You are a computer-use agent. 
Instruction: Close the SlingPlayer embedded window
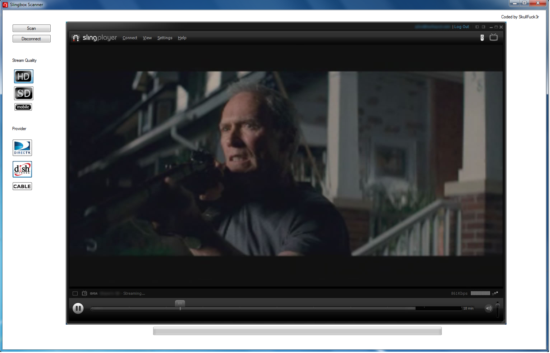[501, 27]
